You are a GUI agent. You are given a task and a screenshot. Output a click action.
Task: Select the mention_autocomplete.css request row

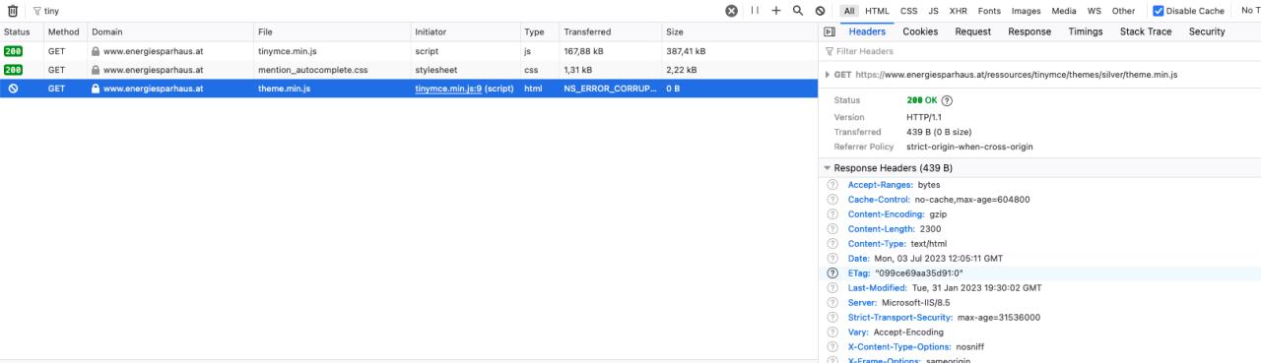tap(409, 70)
